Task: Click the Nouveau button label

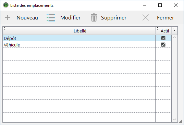Action: pos(27,18)
